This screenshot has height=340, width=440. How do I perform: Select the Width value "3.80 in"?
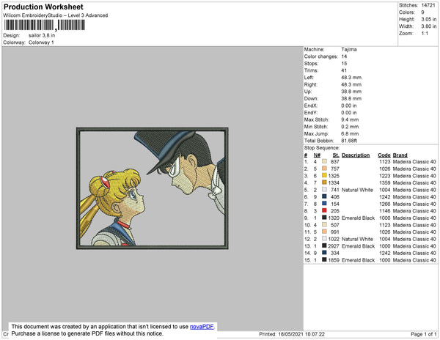tap(428, 26)
